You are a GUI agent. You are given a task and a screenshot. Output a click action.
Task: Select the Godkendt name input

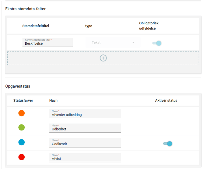[x=85, y=144]
